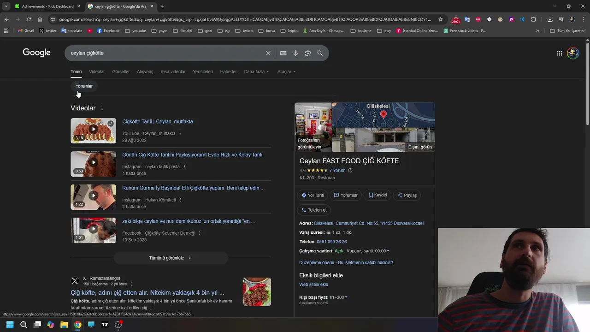Show info about the 7 Yorum rating
The width and height of the screenshot is (590, 332).
pos(350,171)
